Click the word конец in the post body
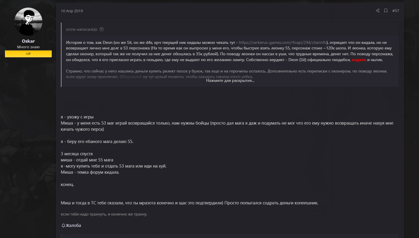Screen dimensions: 419x238 click(x=67, y=185)
